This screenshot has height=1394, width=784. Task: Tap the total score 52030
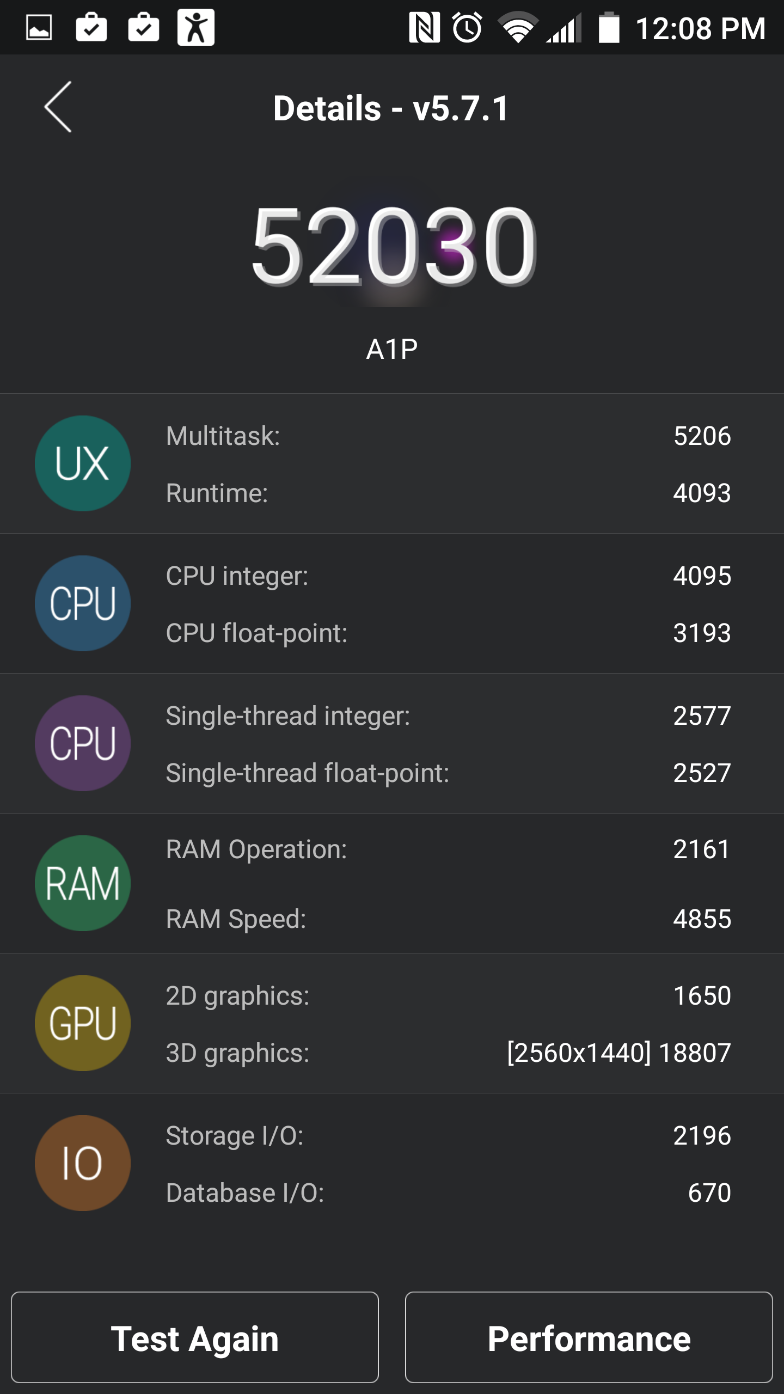click(x=393, y=246)
